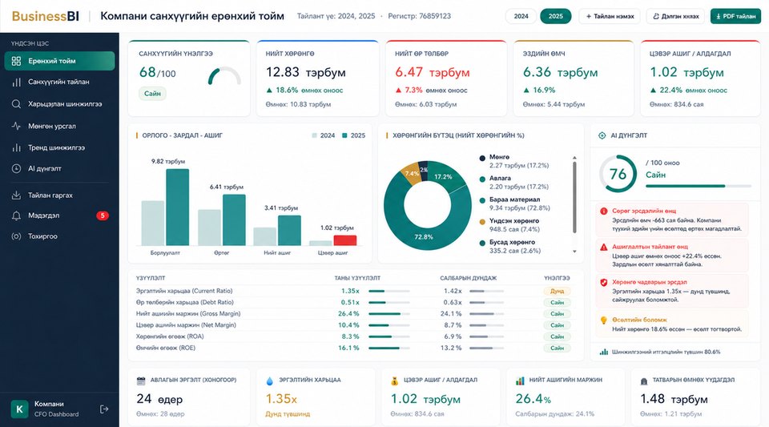769x427 pixels.
Task: Select the 2025 year toggle
Action: point(556,16)
